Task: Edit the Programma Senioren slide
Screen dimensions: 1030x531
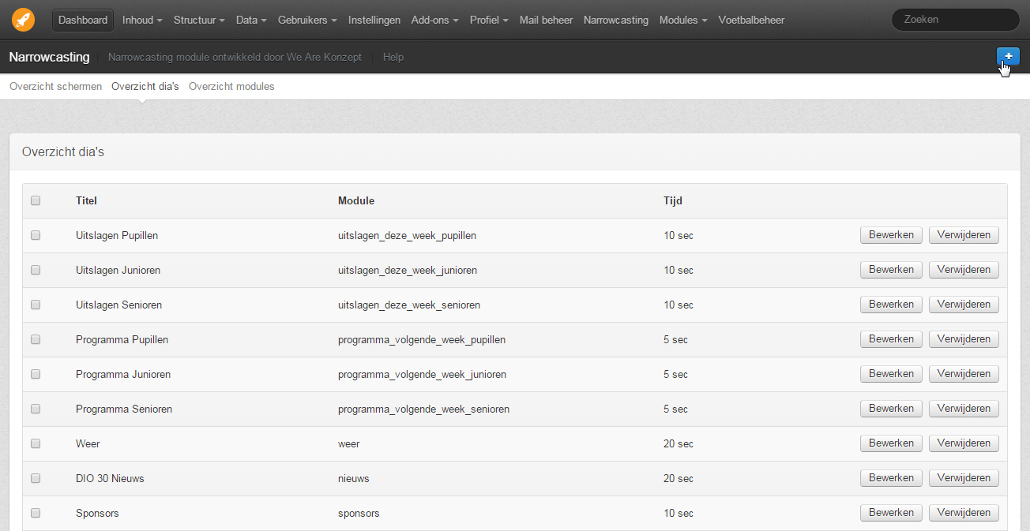Action: coord(891,409)
